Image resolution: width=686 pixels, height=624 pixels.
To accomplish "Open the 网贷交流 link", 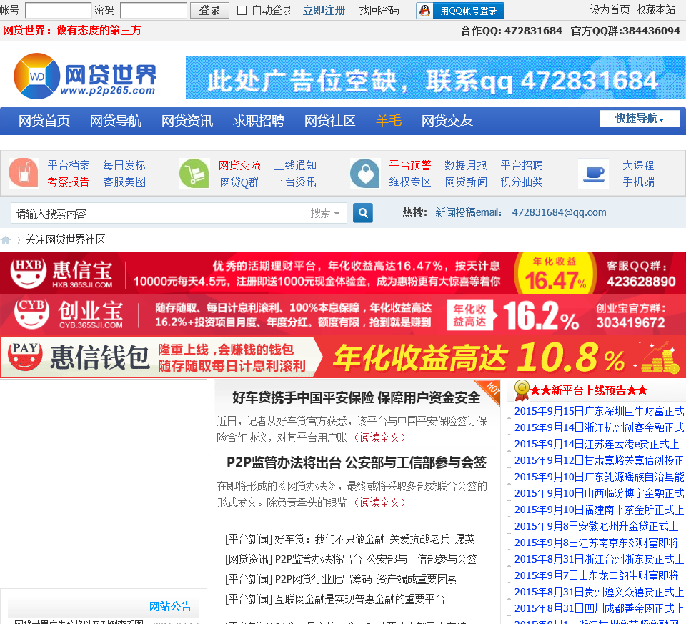I will (239, 165).
